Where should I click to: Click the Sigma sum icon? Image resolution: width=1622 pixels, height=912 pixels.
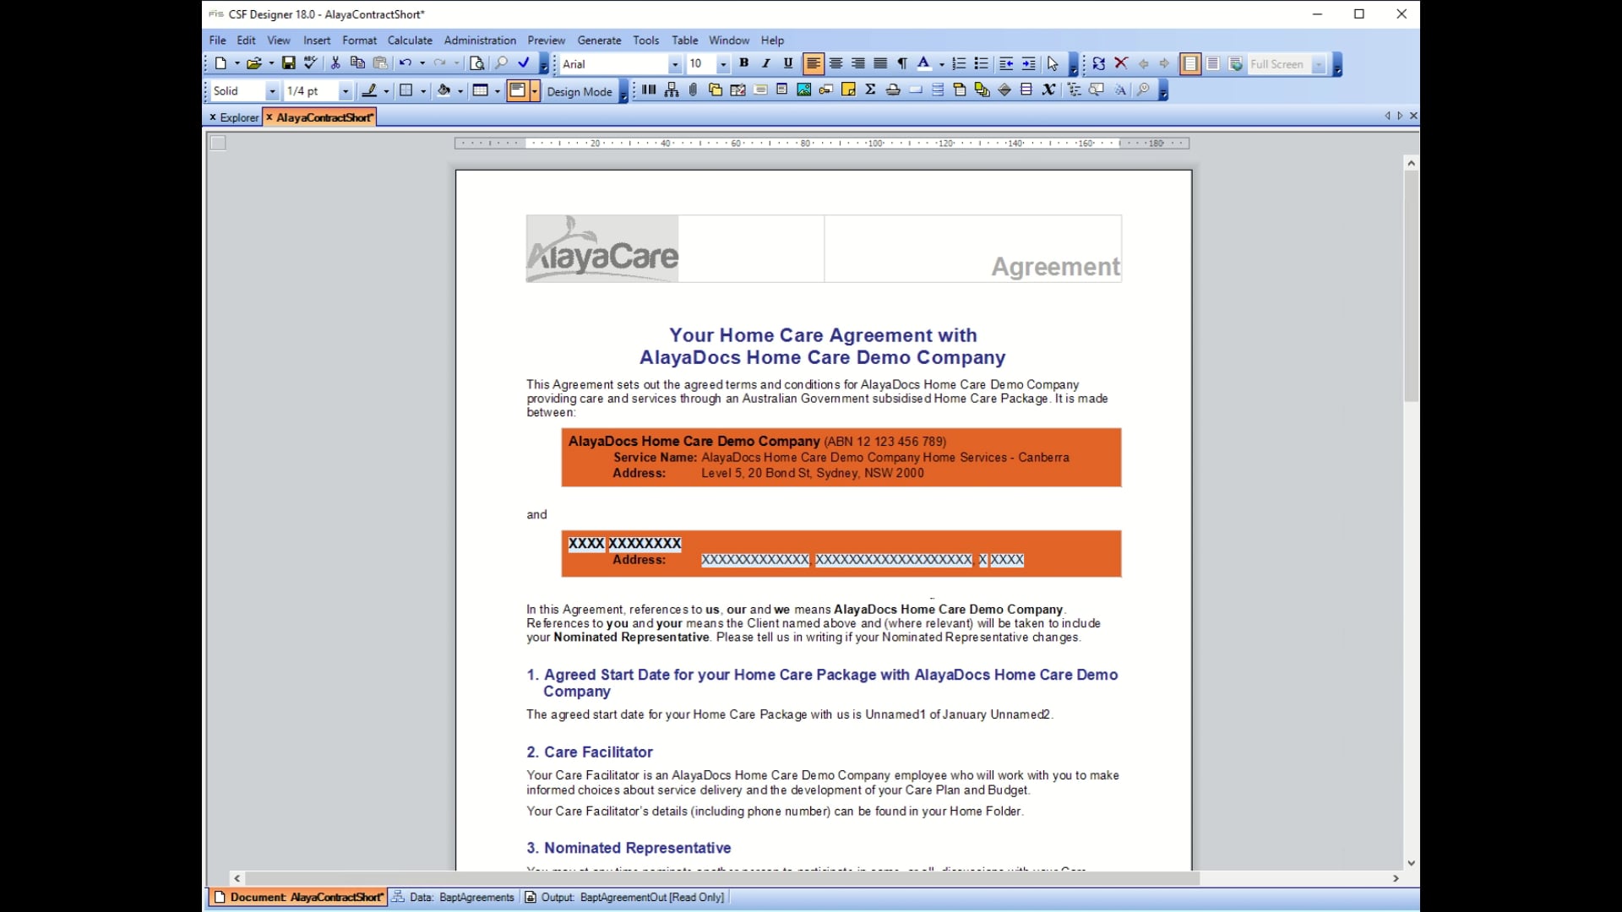pyautogui.click(x=870, y=90)
